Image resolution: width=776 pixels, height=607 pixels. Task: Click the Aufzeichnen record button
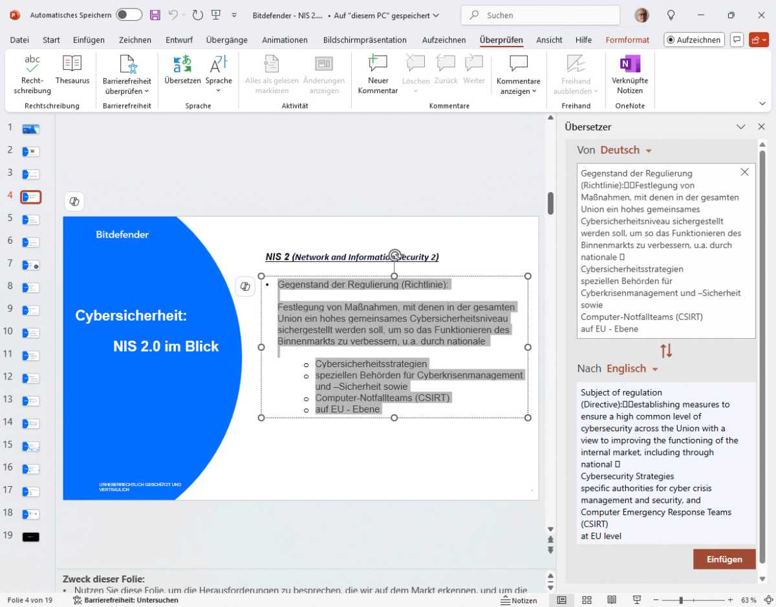click(693, 40)
